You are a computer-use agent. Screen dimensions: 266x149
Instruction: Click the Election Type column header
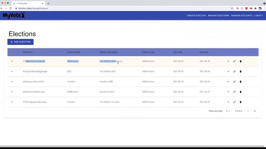point(148,52)
